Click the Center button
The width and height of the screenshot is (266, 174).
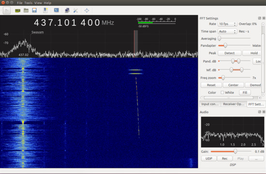[x=233, y=85]
